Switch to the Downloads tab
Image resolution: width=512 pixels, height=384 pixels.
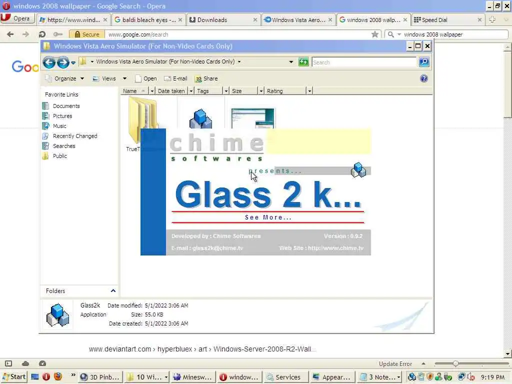[x=223, y=19]
